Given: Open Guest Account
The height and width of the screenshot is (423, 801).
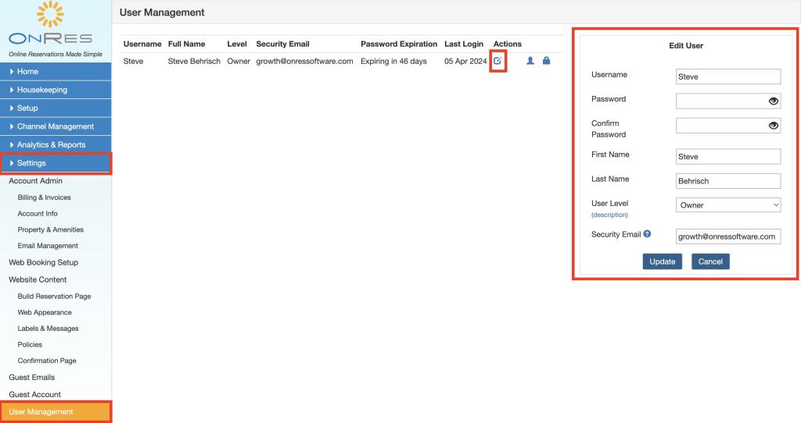Looking at the screenshot, I should 34,394.
